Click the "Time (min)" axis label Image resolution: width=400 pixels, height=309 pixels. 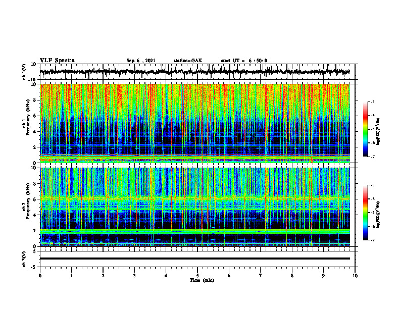pos(202,280)
